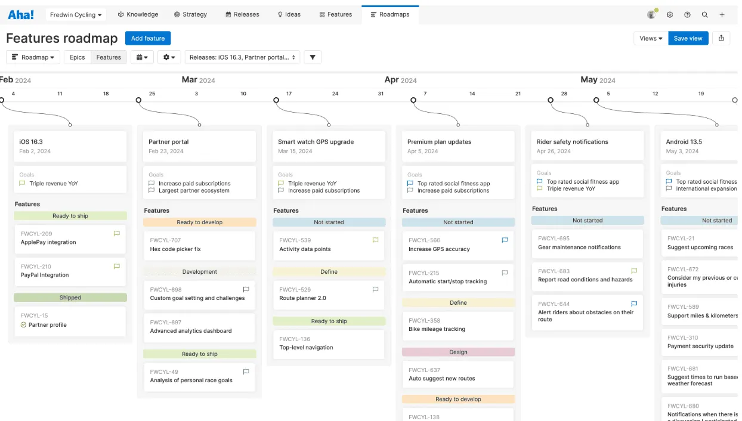Click shipped checkmark icon on Partner profile
Image resolution: width=742 pixels, height=421 pixels.
24,325
